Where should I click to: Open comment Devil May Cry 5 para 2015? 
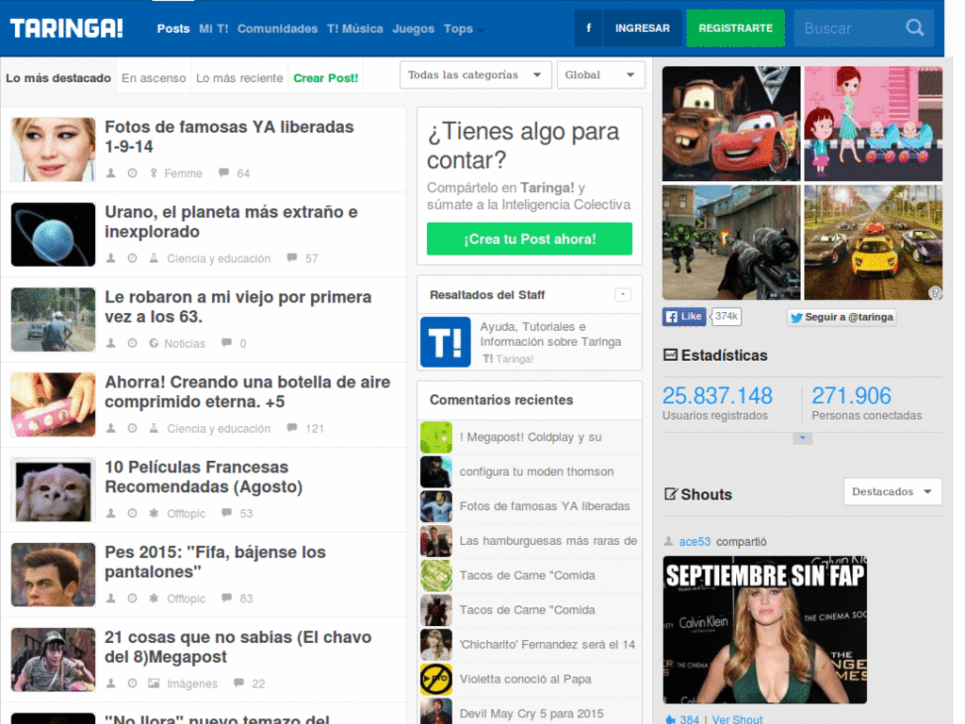(x=532, y=714)
